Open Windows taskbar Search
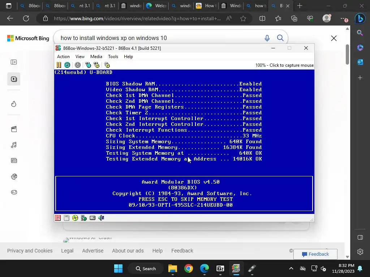 (x=146, y=268)
